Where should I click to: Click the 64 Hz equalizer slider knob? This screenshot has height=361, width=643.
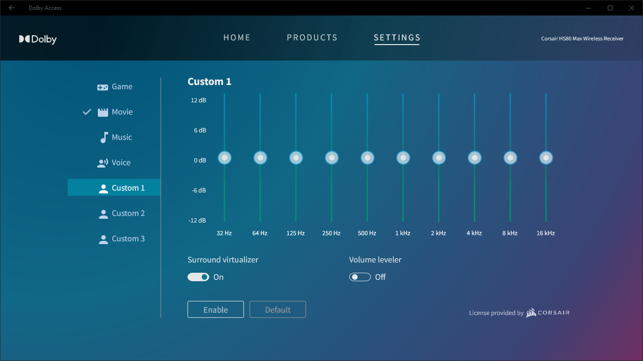pyautogui.click(x=260, y=158)
